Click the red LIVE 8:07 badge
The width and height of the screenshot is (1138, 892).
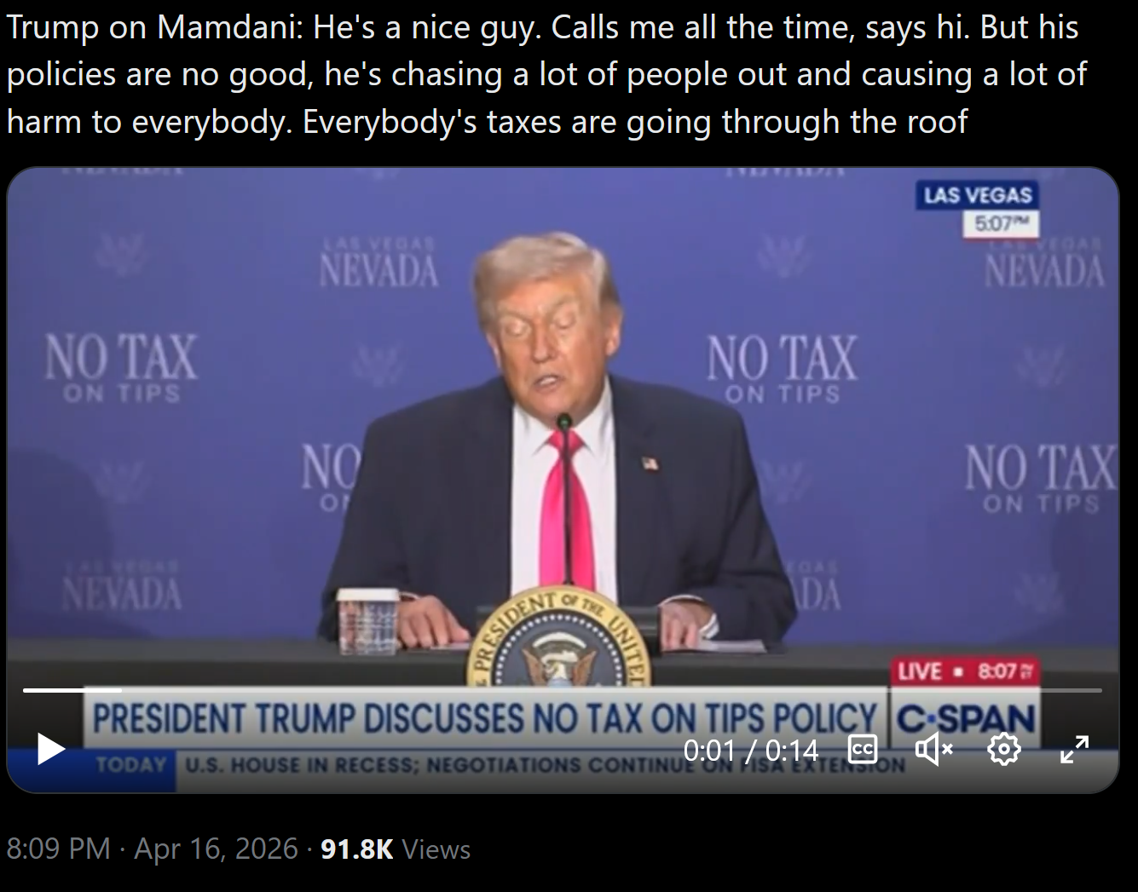(x=966, y=671)
